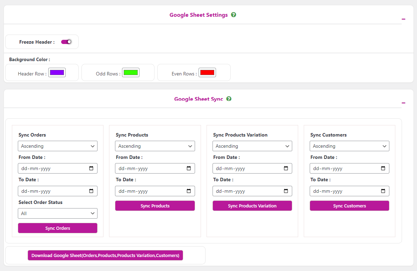Pick the Header Row background color
The width and height of the screenshot is (417, 271).
pos(57,73)
